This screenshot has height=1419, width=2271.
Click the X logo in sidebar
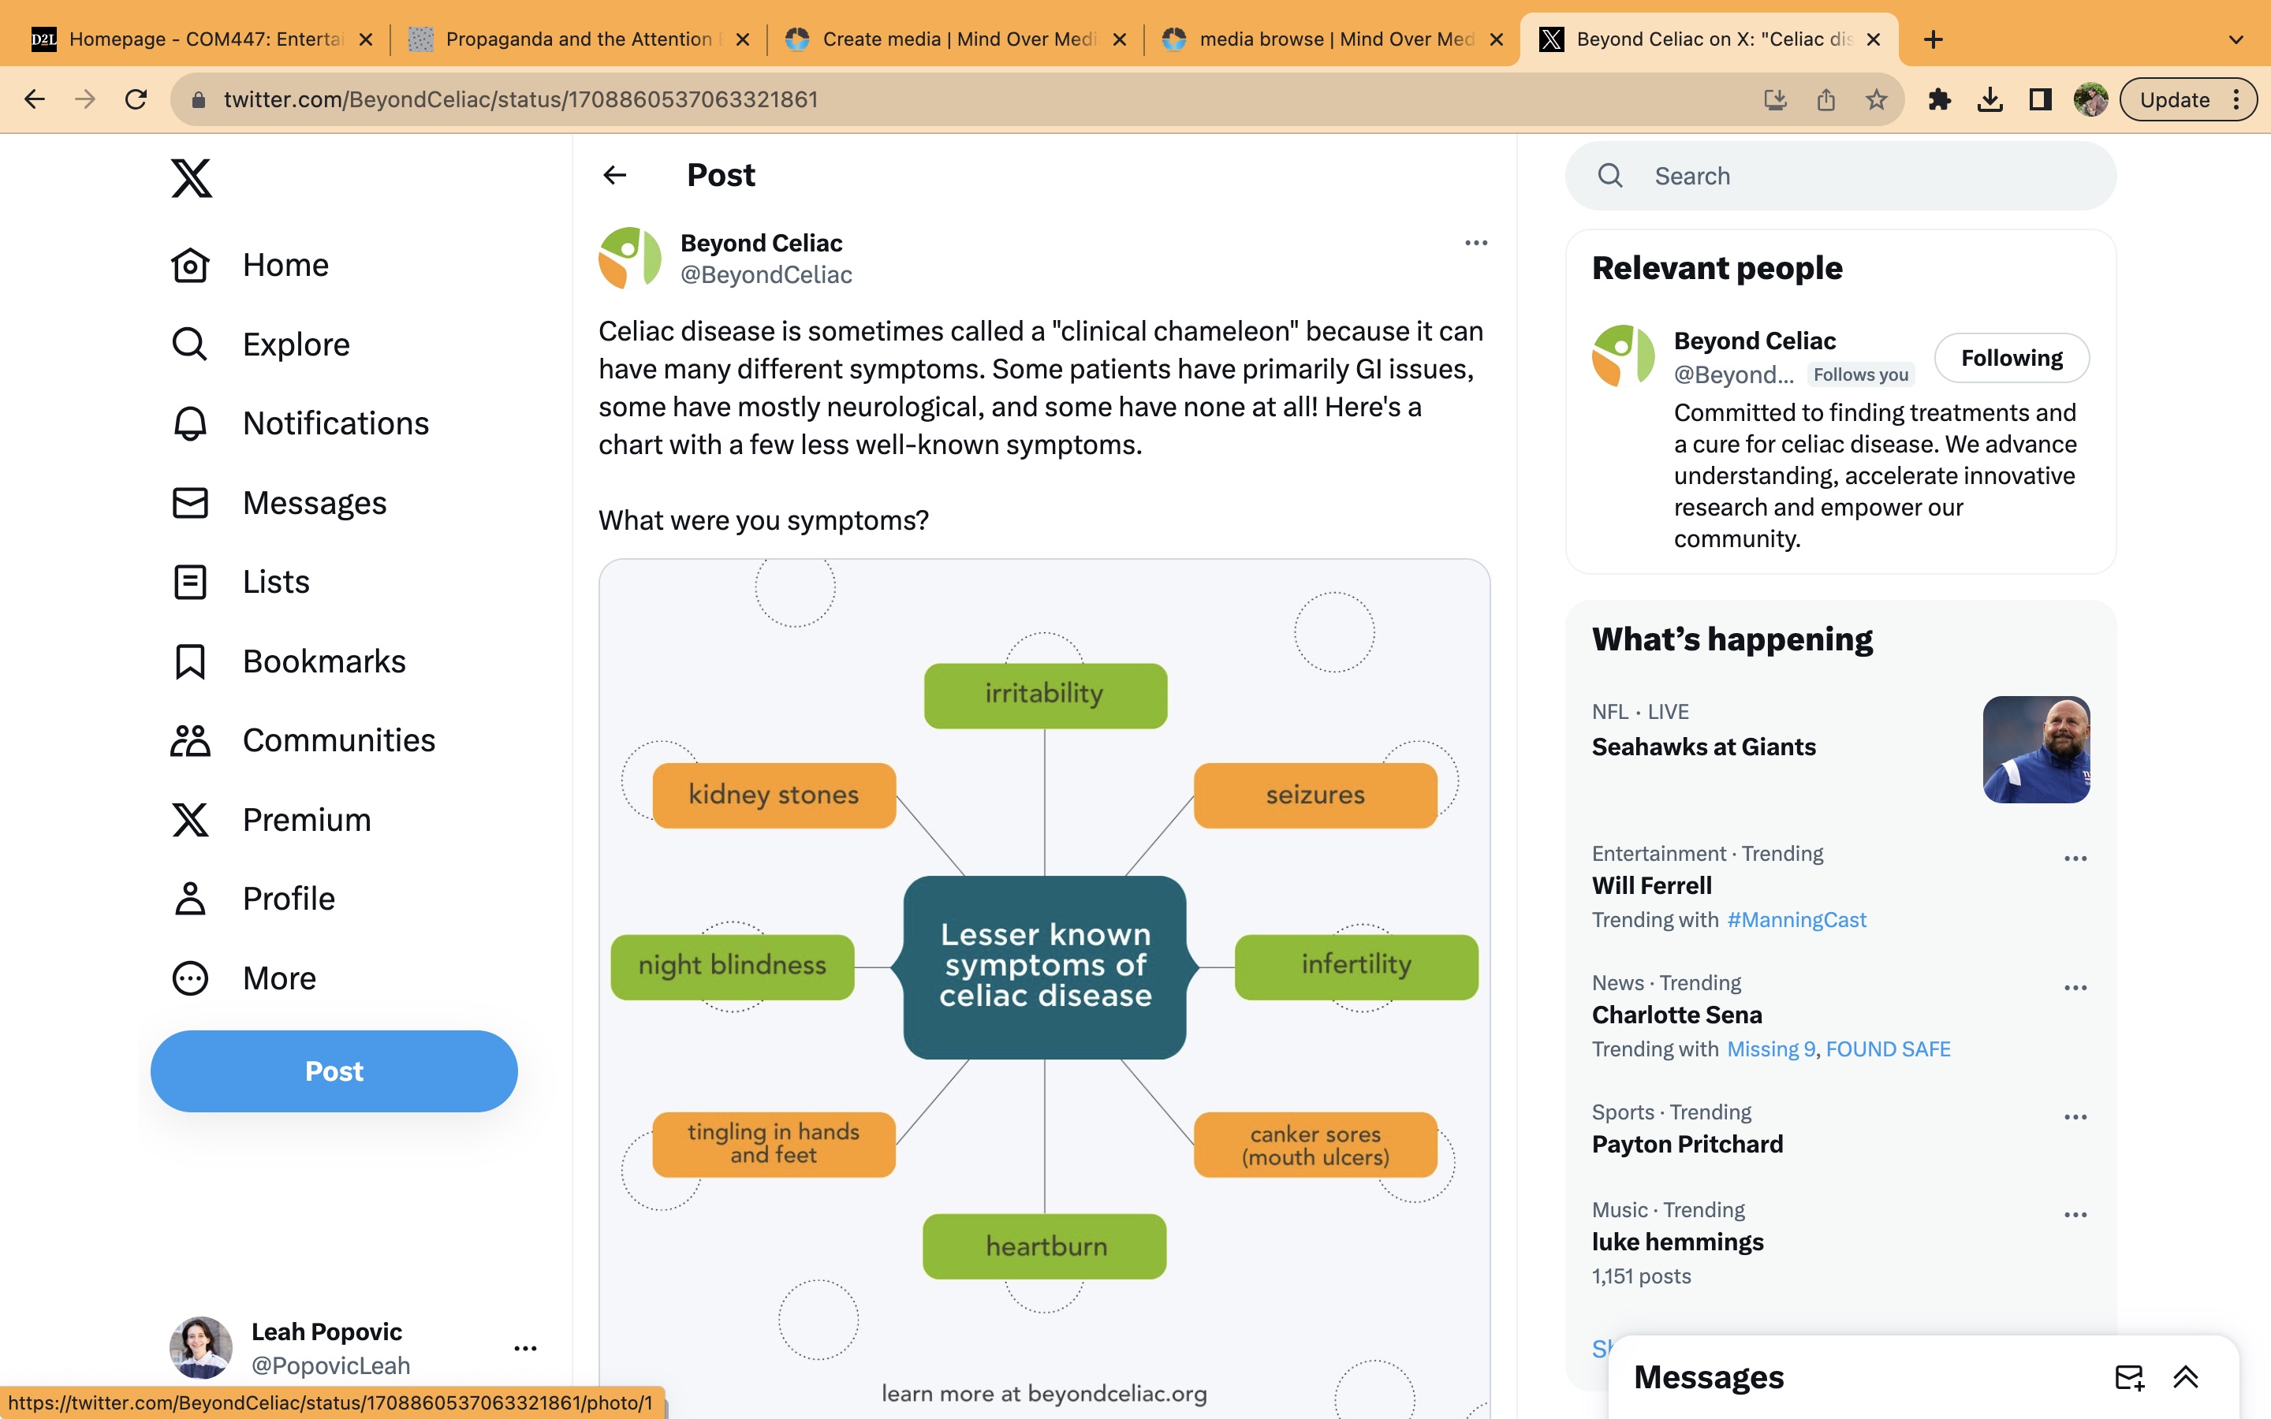coord(192,177)
